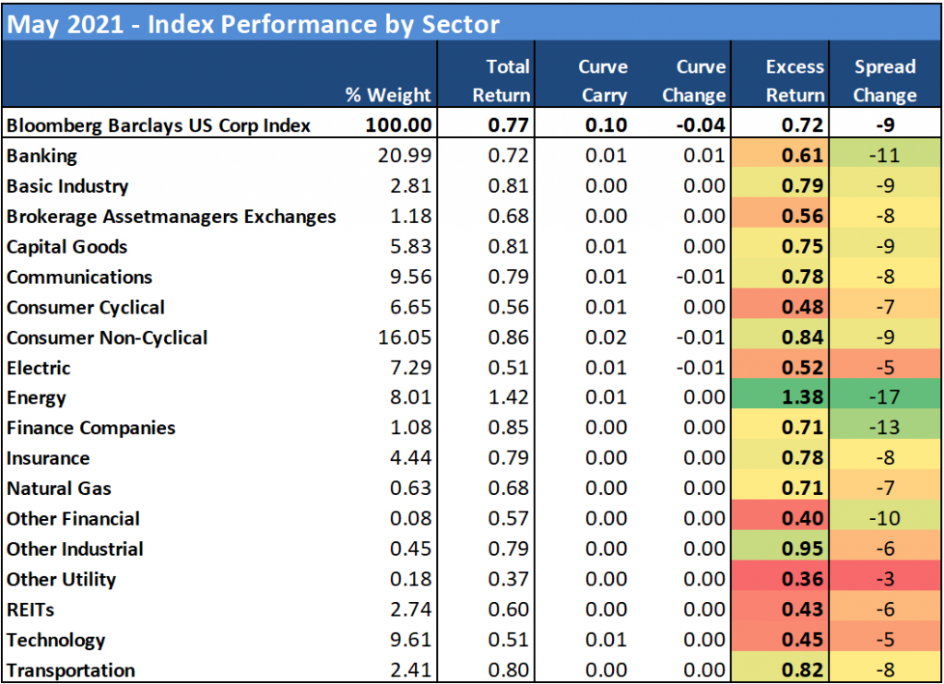Click the 'Transportation' sector row label

tap(71, 670)
